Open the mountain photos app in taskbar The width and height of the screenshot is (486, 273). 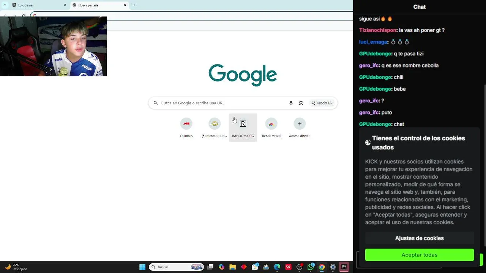click(x=266, y=267)
